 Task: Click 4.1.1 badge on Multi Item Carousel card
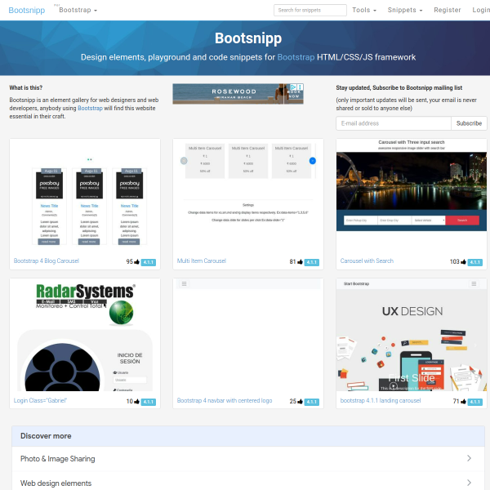(312, 262)
